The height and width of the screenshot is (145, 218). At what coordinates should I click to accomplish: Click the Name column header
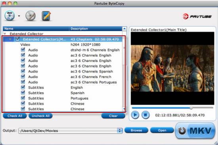point(36,29)
